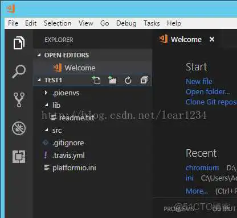Switch to the OUTPUT panel tab
The image size is (237, 218).
pos(224,209)
